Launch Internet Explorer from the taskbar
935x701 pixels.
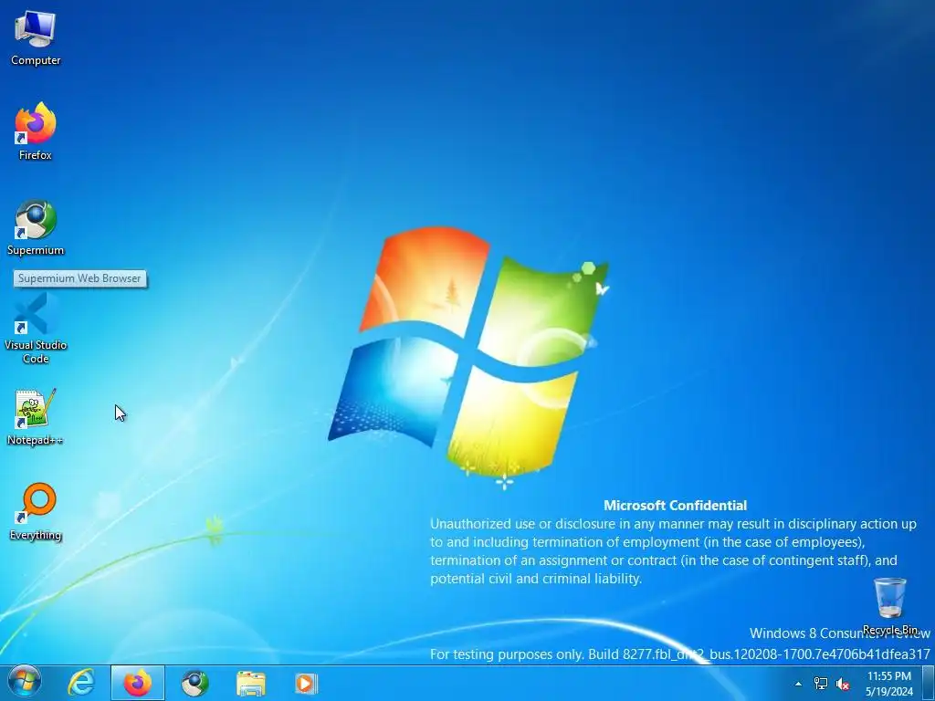coord(81,683)
